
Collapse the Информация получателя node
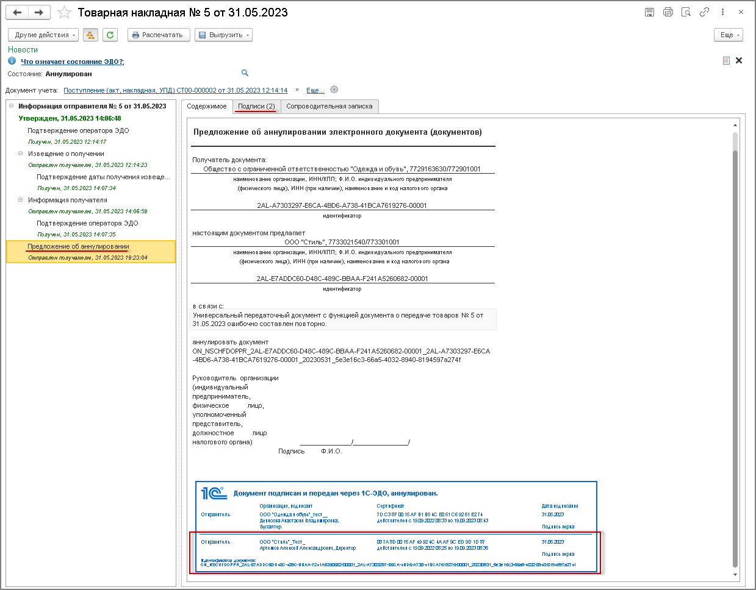click(20, 199)
